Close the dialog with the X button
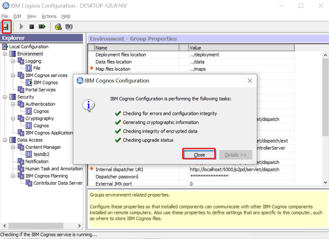This screenshot has height=239, width=329. (250, 81)
